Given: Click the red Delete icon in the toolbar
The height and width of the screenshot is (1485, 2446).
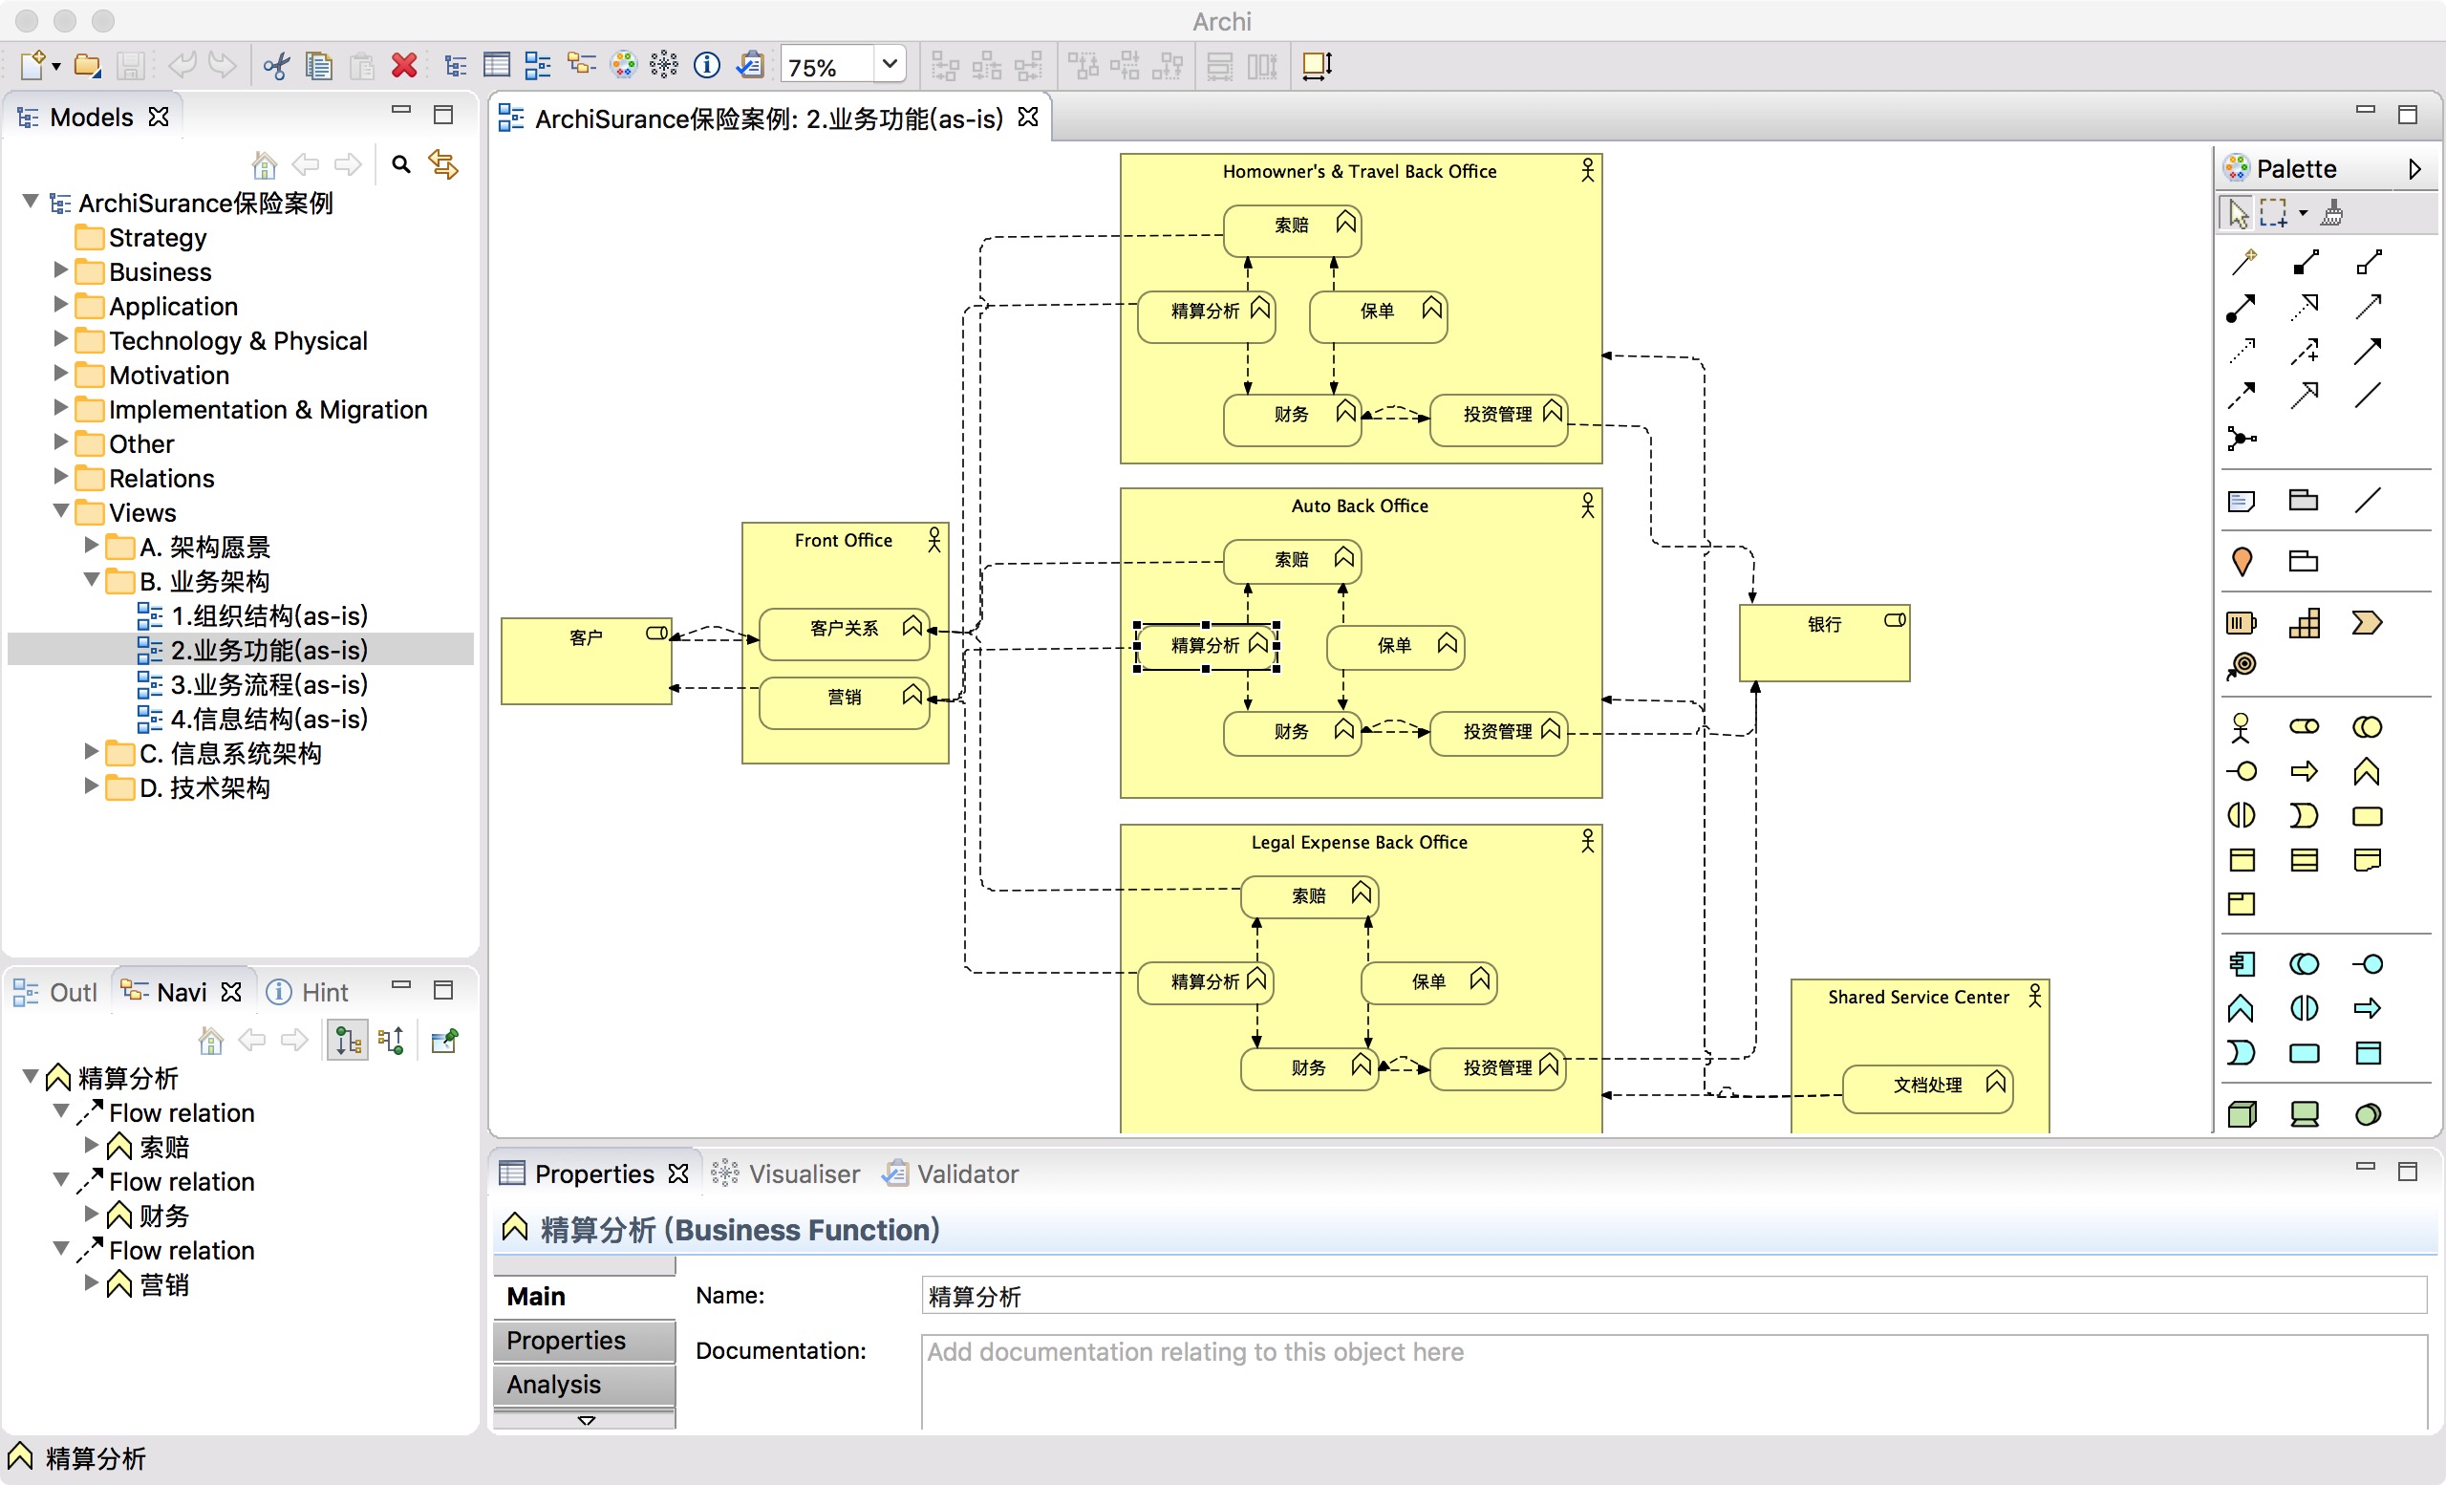Looking at the screenshot, I should coord(404,67).
